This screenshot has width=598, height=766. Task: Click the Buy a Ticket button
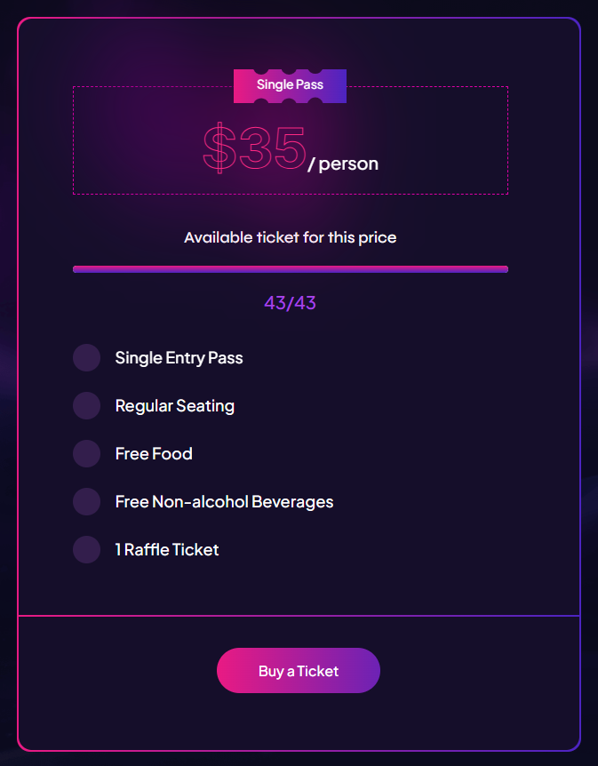tap(299, 671)
